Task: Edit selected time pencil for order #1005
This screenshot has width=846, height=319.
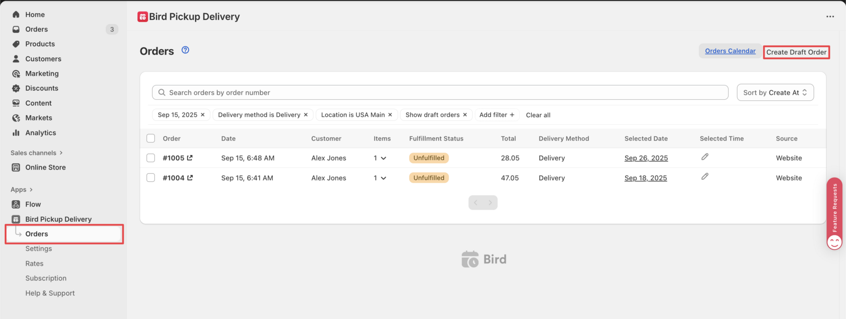Action: tap(705, 157)
